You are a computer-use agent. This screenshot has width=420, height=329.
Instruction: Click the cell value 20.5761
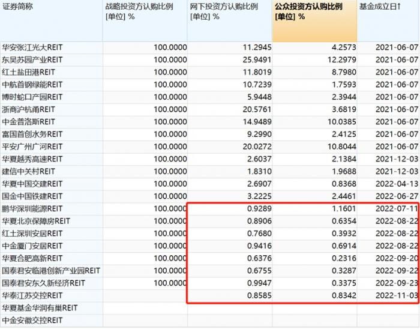257,110
